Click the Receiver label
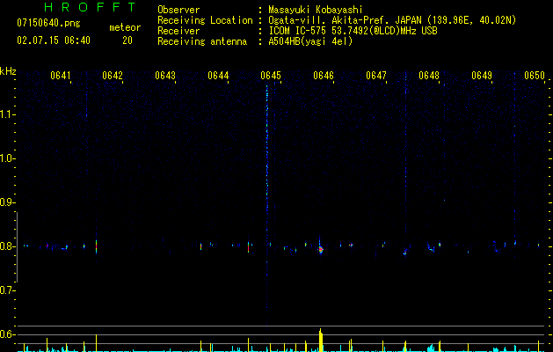 (178, 31)
